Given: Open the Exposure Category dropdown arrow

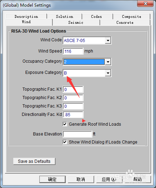Looking at the screenshot, I should pos(108,73).
